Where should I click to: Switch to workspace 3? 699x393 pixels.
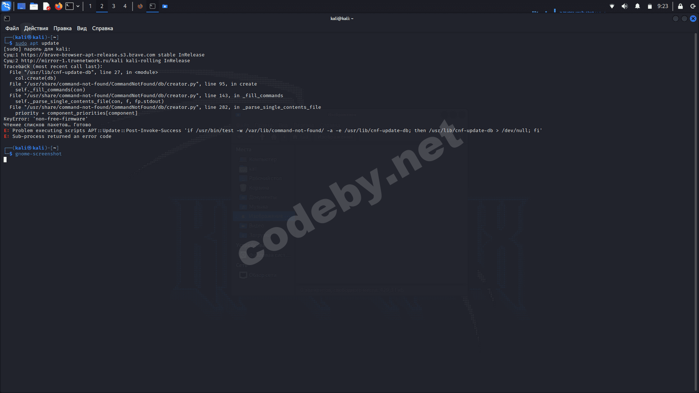[x=114, y=6]
